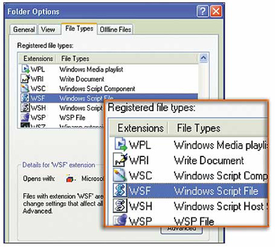Click the WSF script file icon in the unmagnified list
The width and height of the screenshot is (275, 247).
(25, 98)
